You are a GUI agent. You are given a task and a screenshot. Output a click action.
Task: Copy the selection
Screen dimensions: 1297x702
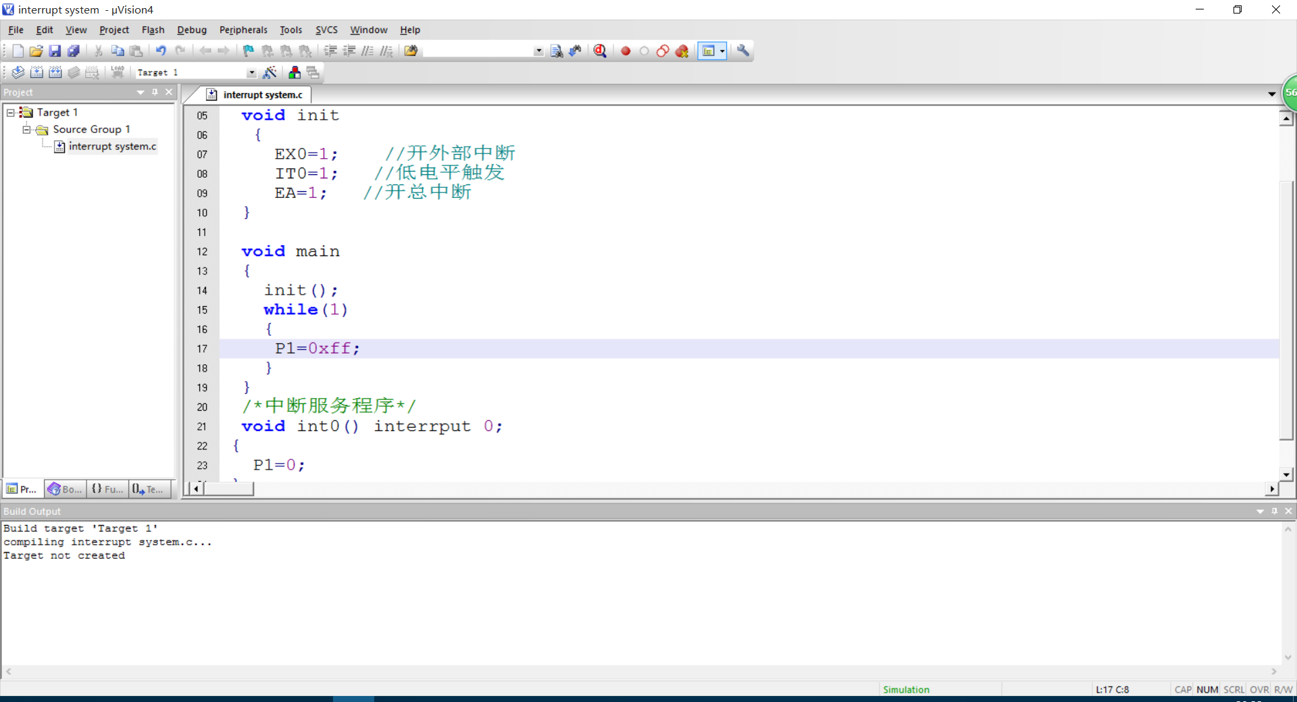click(x=118, y=51)
